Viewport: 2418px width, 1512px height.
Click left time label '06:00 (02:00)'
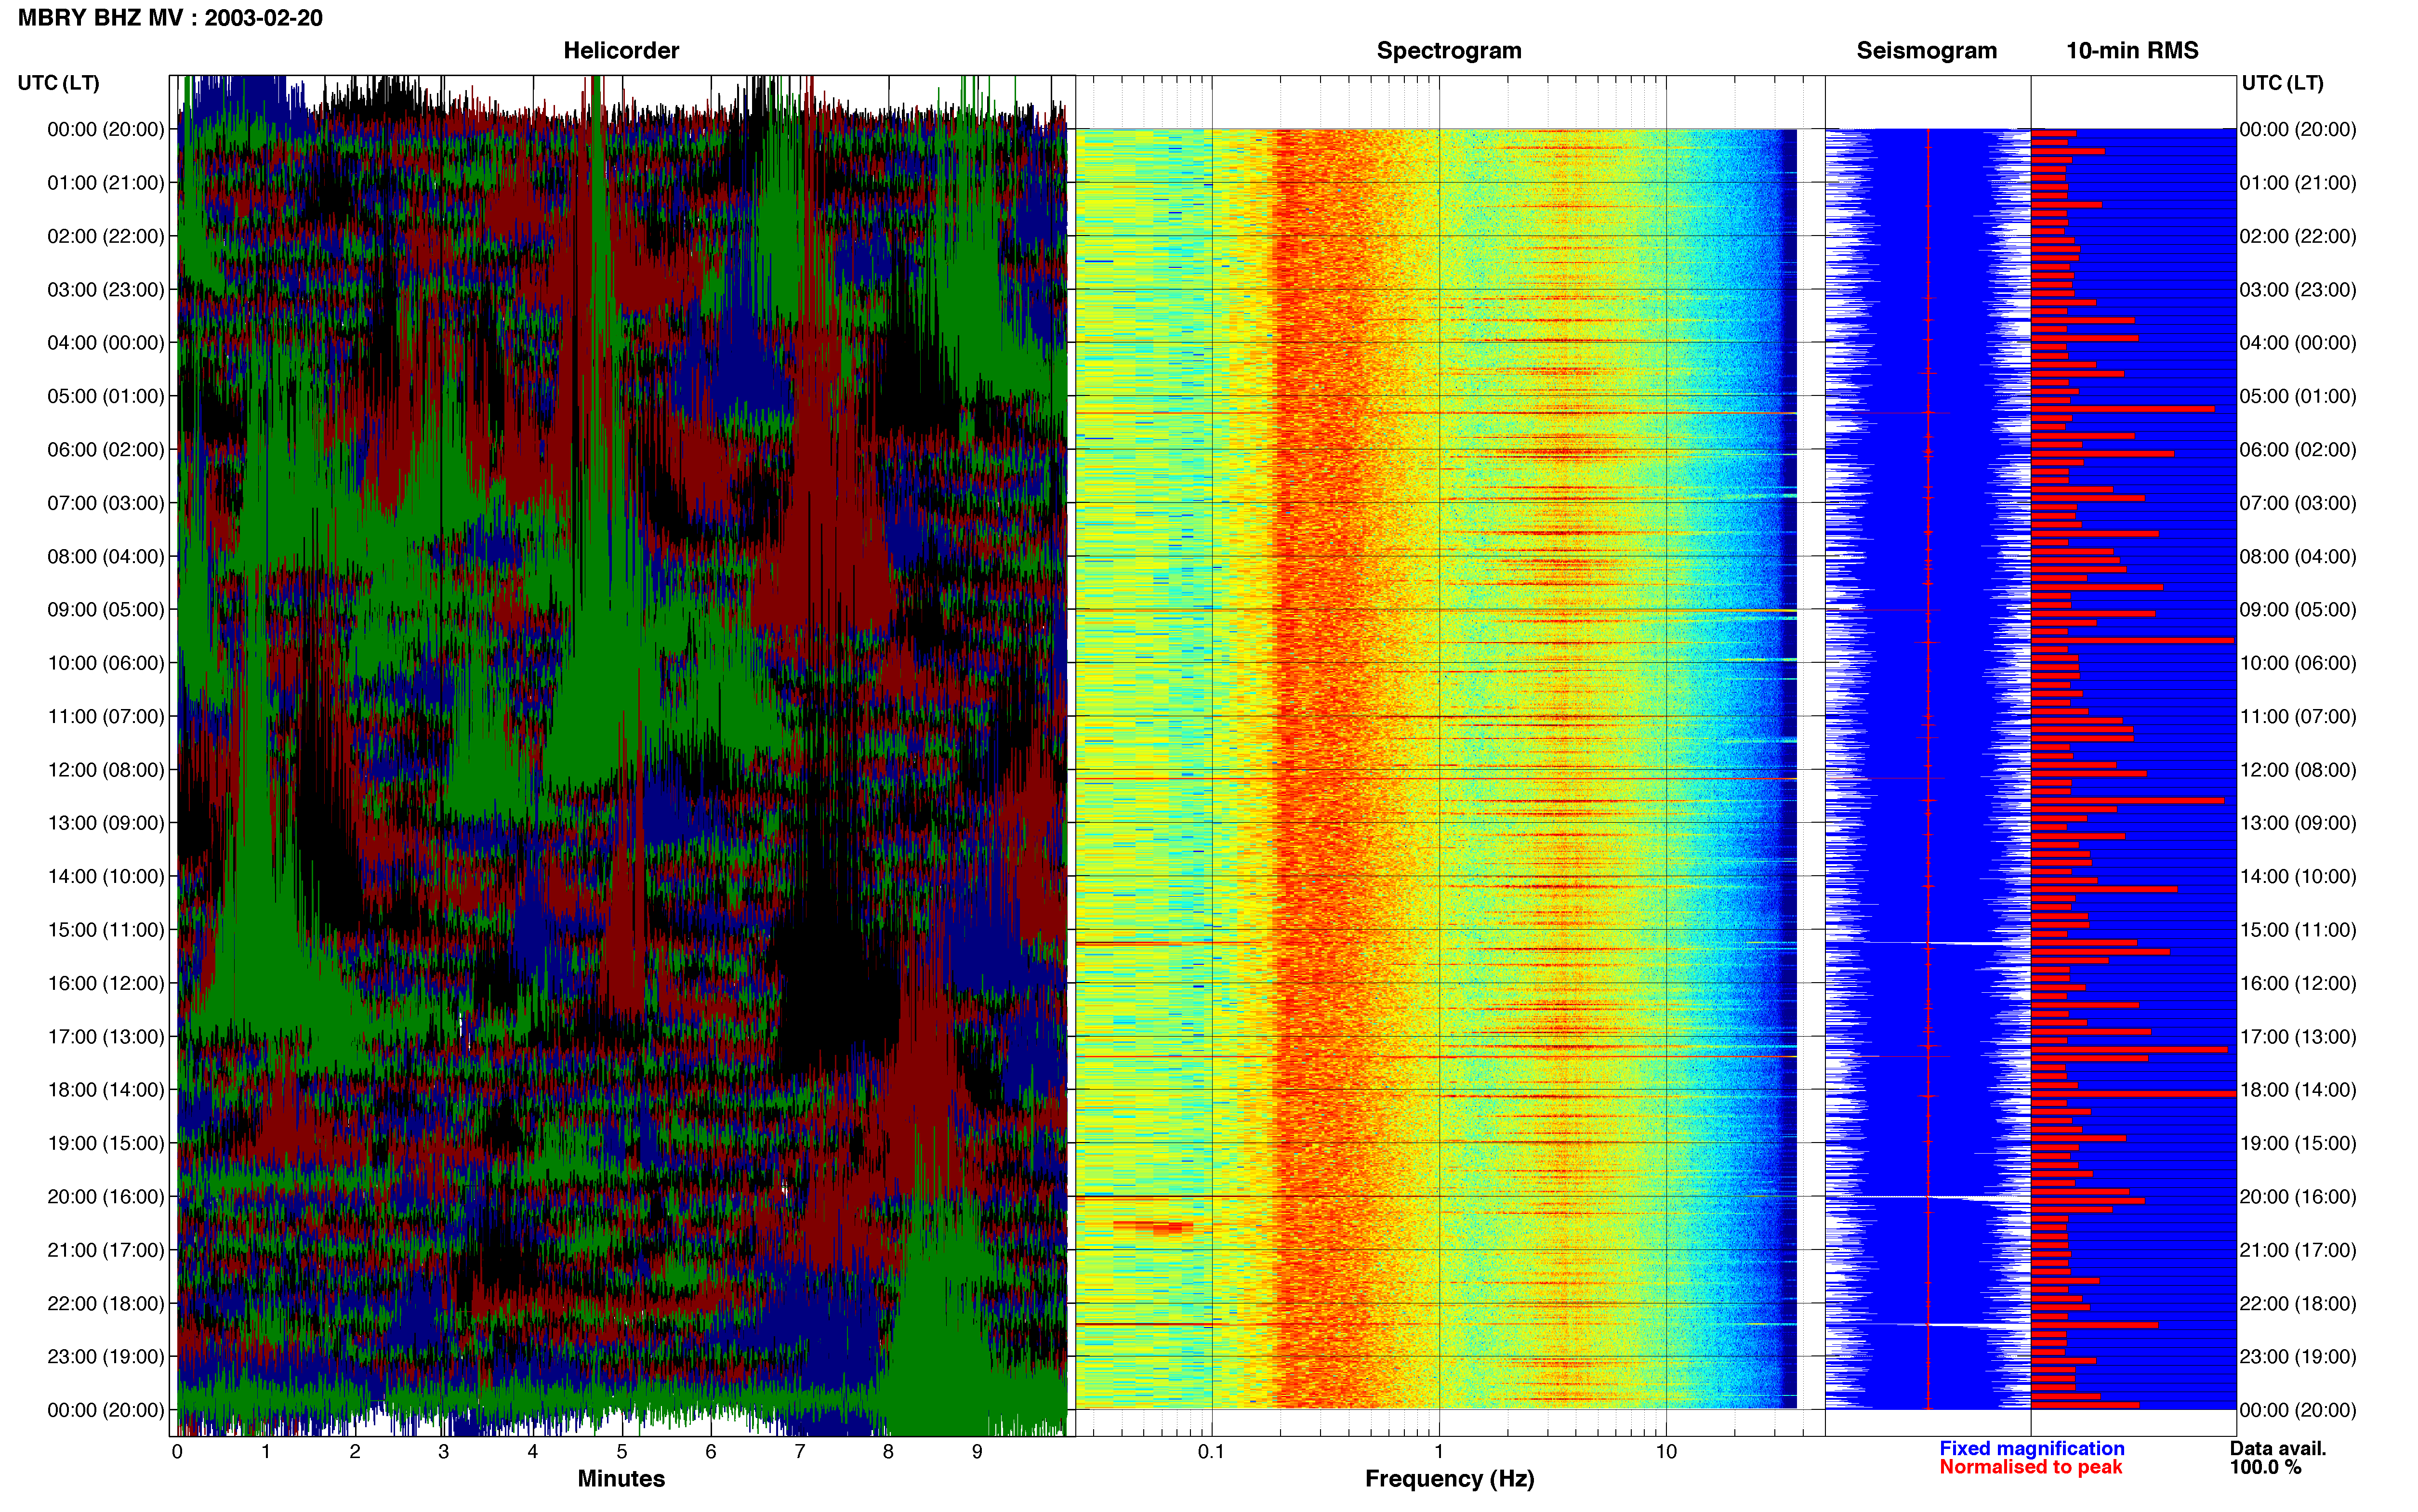(x=106, y=450)
